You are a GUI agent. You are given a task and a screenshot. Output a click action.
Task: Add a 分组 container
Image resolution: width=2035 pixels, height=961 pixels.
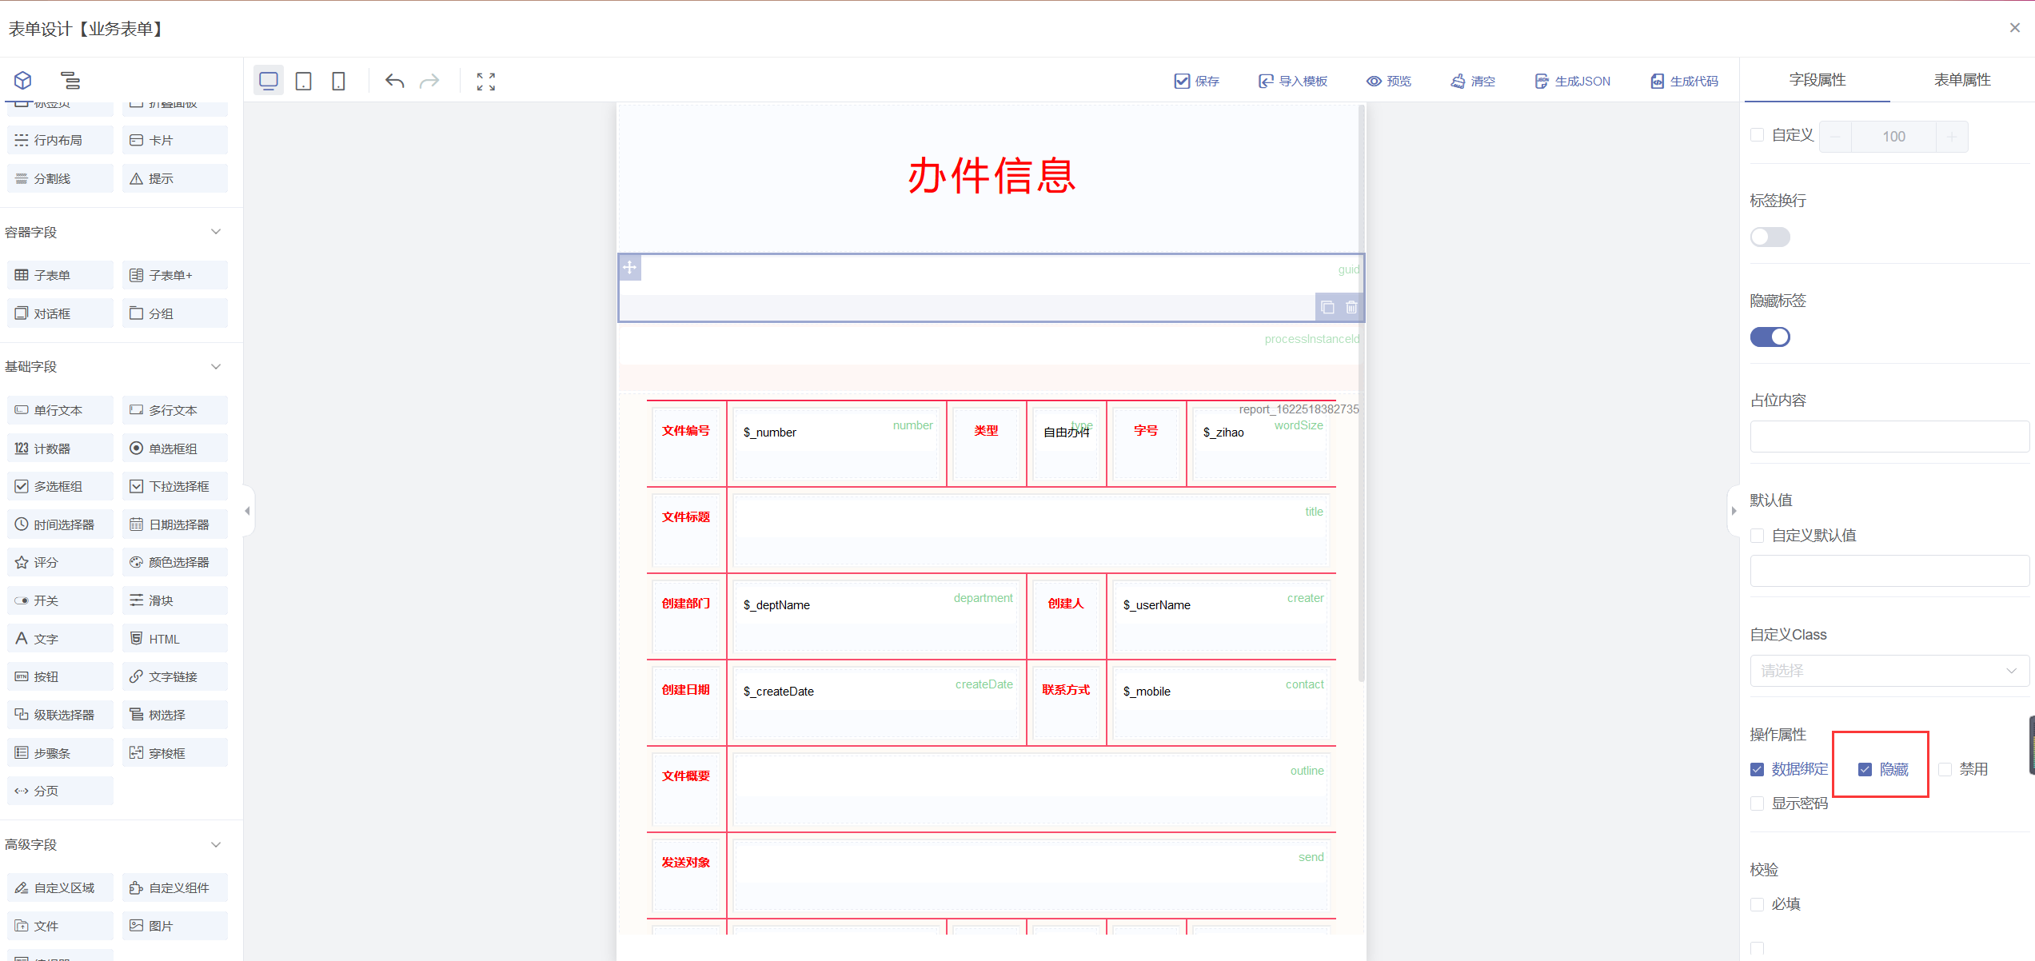[x=175, y=313]
